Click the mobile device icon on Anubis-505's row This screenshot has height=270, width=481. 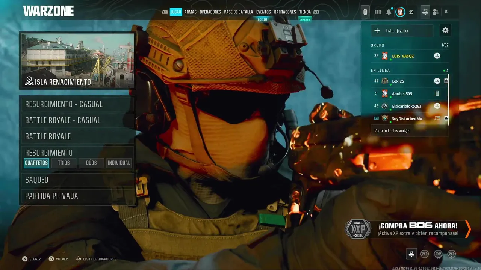(x=437, y=93)
